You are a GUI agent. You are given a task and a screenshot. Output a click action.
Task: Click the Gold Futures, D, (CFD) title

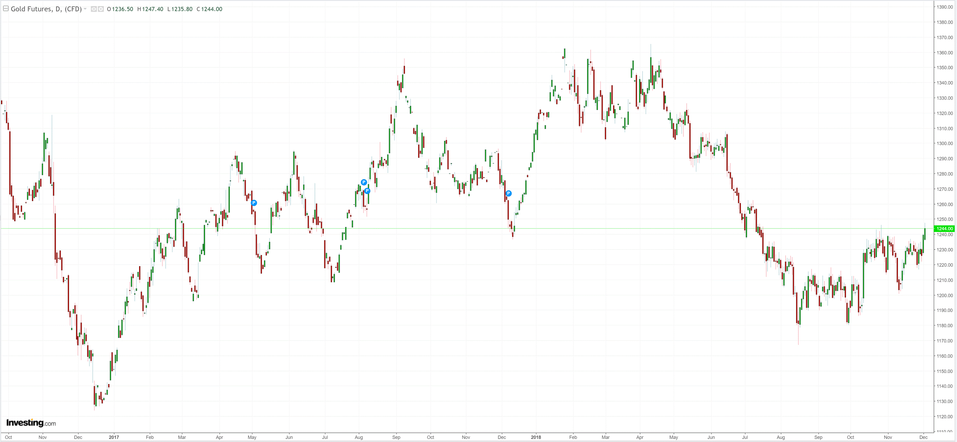pyautogui.click(x=46, y=9)
